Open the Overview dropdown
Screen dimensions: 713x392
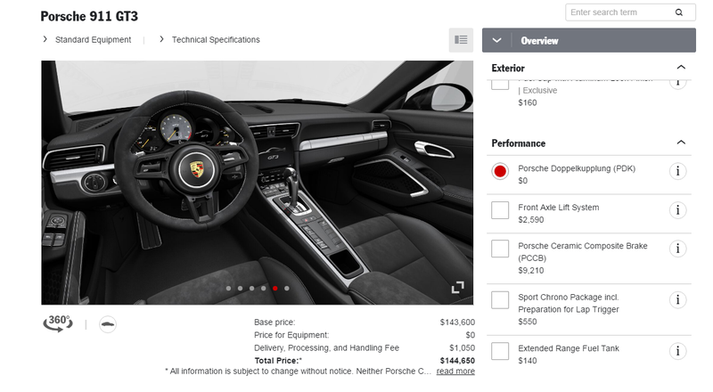[x=588, y=40]
